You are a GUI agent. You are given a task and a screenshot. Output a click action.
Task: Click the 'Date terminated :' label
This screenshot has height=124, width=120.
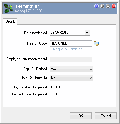click(36, 33)
